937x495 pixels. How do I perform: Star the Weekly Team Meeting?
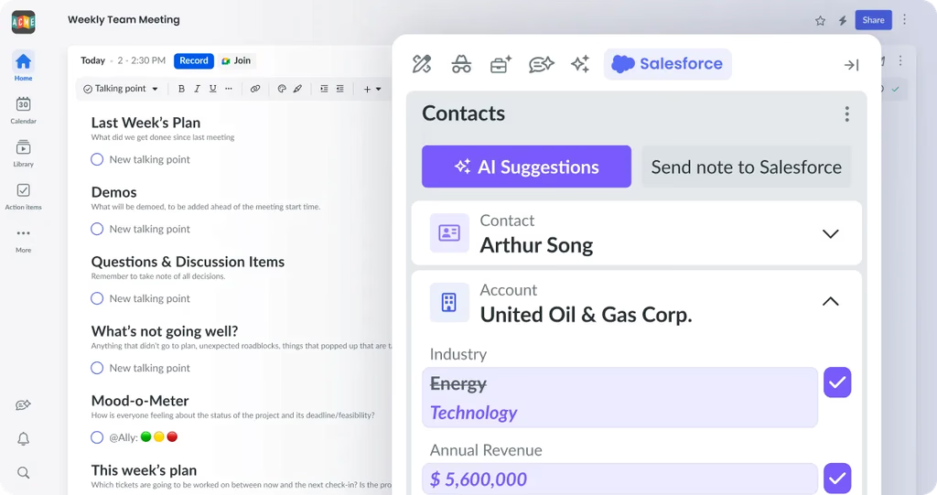[x=820, y=21]
